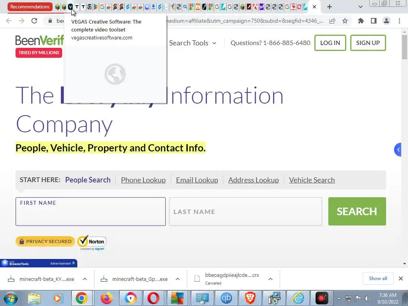Click the system tray volume icon

[368, 298]
